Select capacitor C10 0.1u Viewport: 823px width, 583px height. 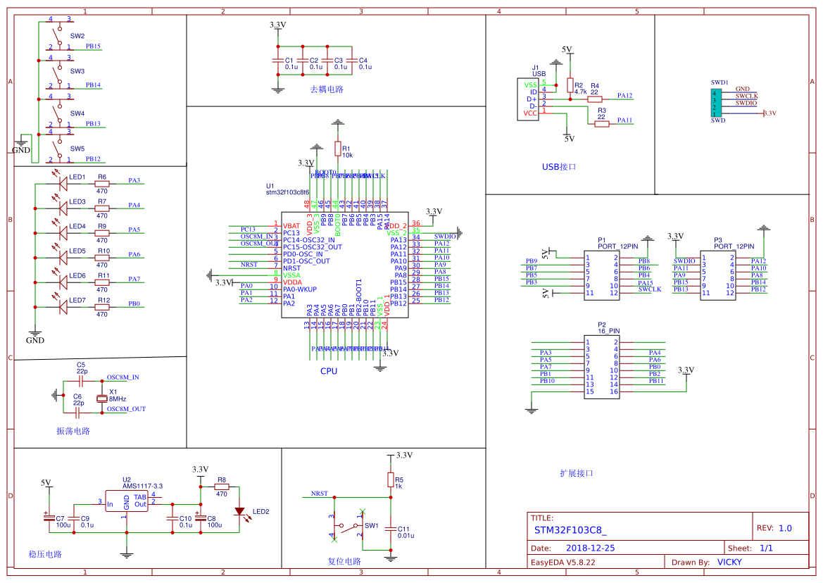tap(172, 518)
